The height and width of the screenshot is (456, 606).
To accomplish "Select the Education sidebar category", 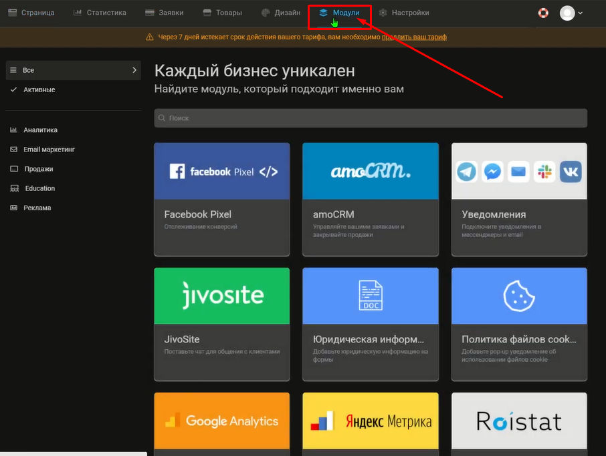I will pos(39,188).
